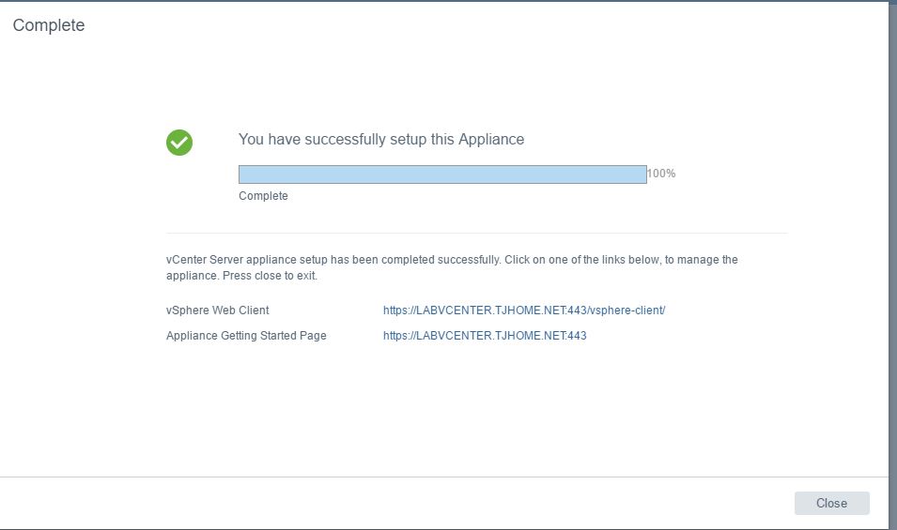Click the Appliance Getting Started Page label
Screen dimensions: 897x530
click(246, 335)
